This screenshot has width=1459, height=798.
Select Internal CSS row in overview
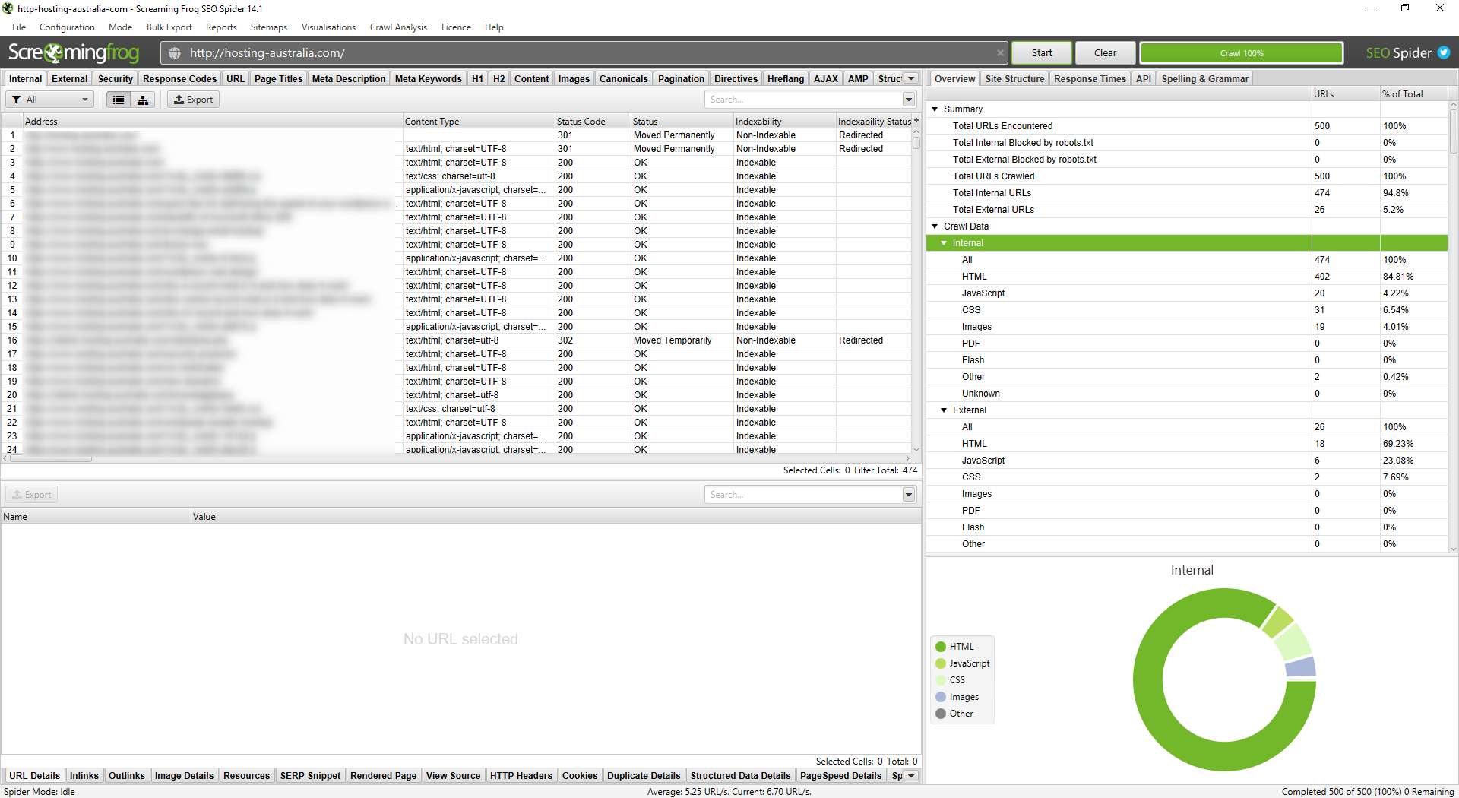tap(1187, 310)
